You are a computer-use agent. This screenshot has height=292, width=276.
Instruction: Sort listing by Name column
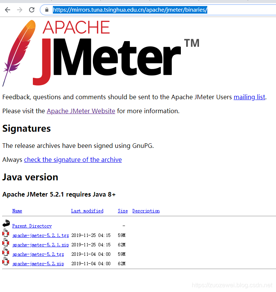tap(17, 211)
